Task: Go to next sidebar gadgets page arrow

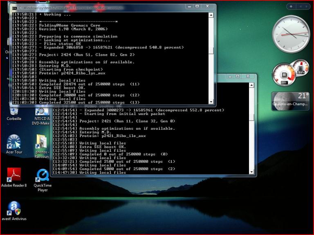Action: (307, 6)
